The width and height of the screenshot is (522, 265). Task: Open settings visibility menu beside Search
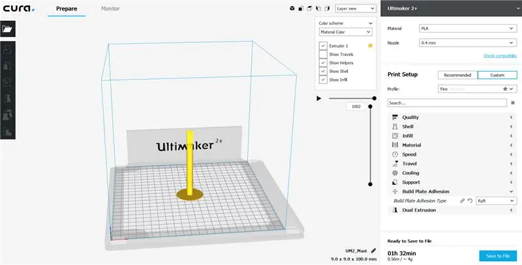pyautogui.click(x=513, y=103)
